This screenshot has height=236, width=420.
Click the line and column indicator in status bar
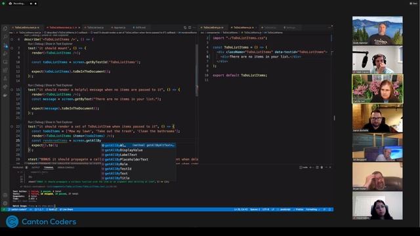(x=240, y=210)
